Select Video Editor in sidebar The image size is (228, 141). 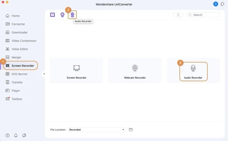(x=17, y=49)
